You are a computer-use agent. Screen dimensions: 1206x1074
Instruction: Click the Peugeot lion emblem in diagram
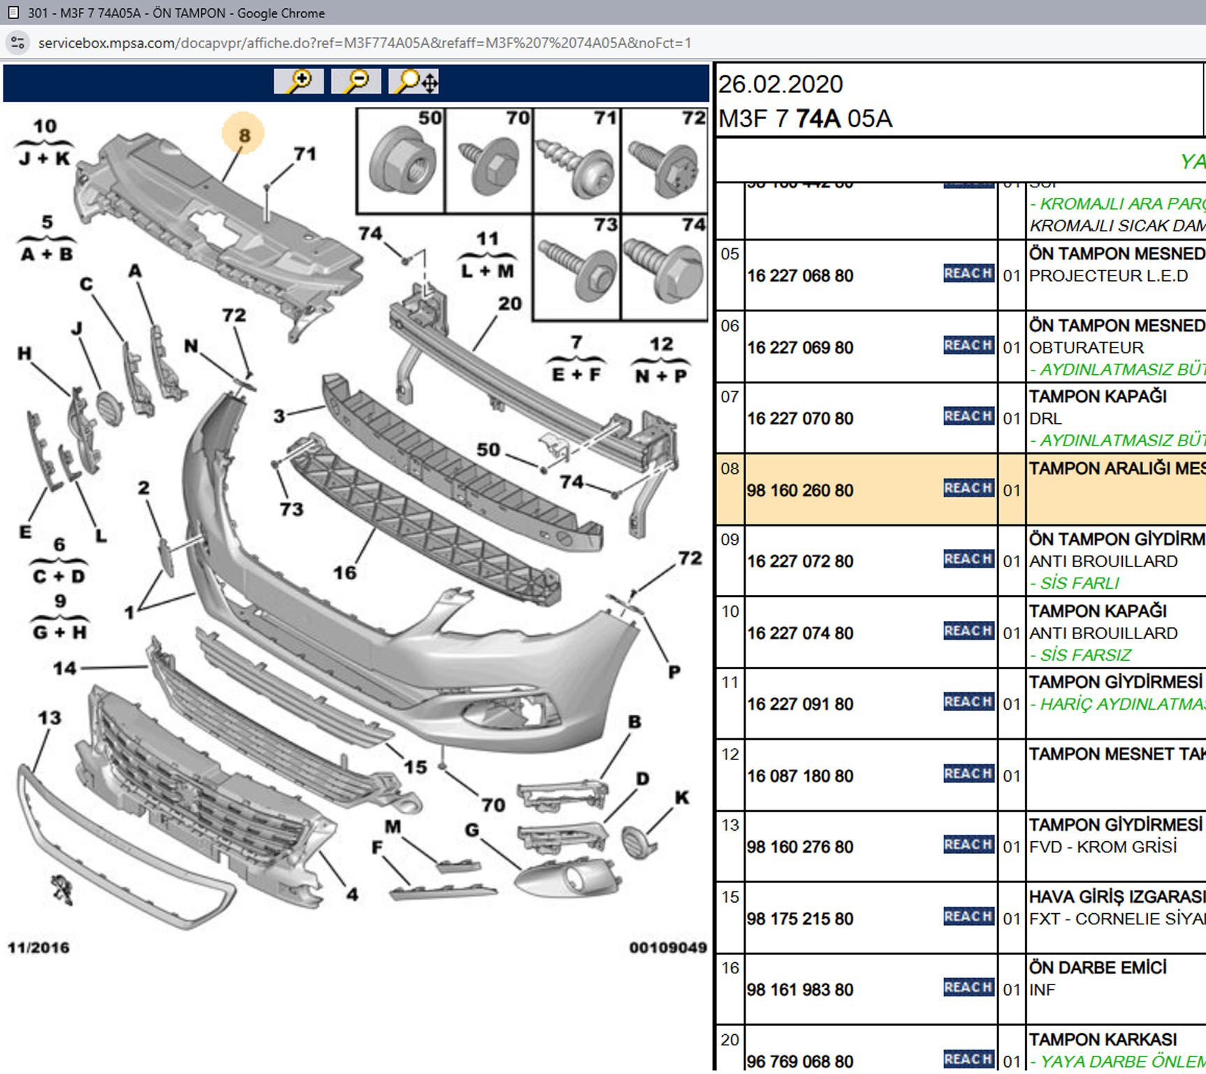click(x=62, y=889)
